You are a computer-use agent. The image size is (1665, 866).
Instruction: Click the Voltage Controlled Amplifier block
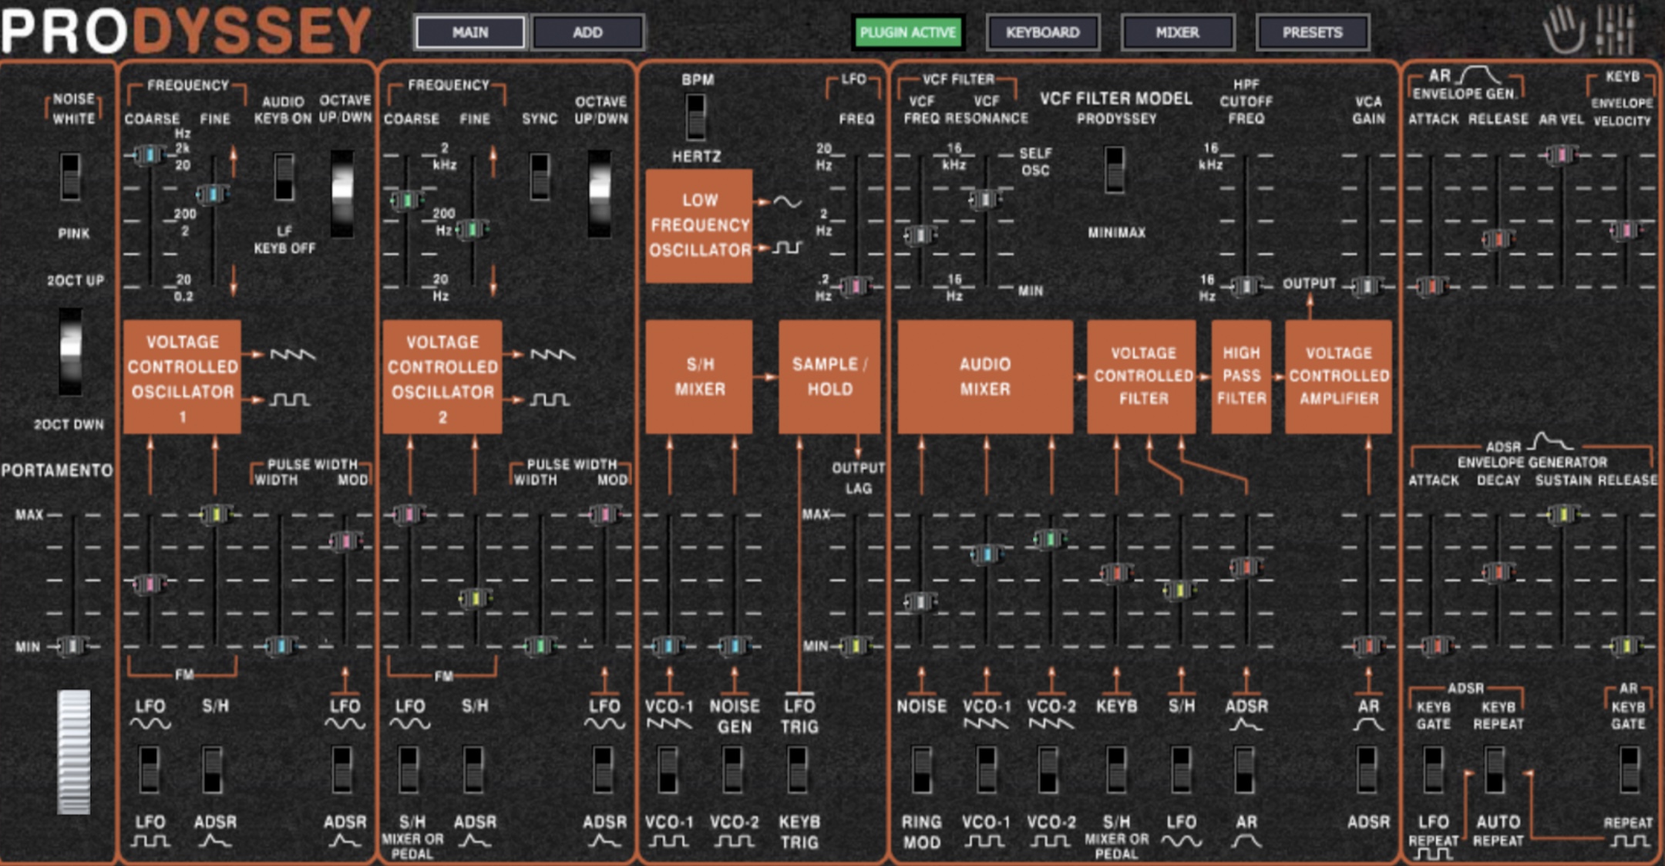pyautogui.click(x=1339, y=377)
